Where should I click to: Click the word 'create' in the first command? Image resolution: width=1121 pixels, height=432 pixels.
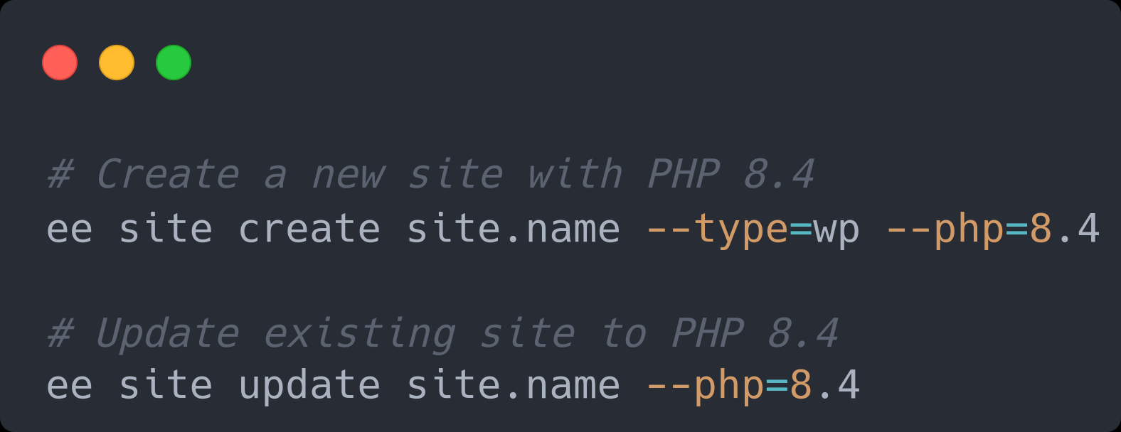[309, 229]
